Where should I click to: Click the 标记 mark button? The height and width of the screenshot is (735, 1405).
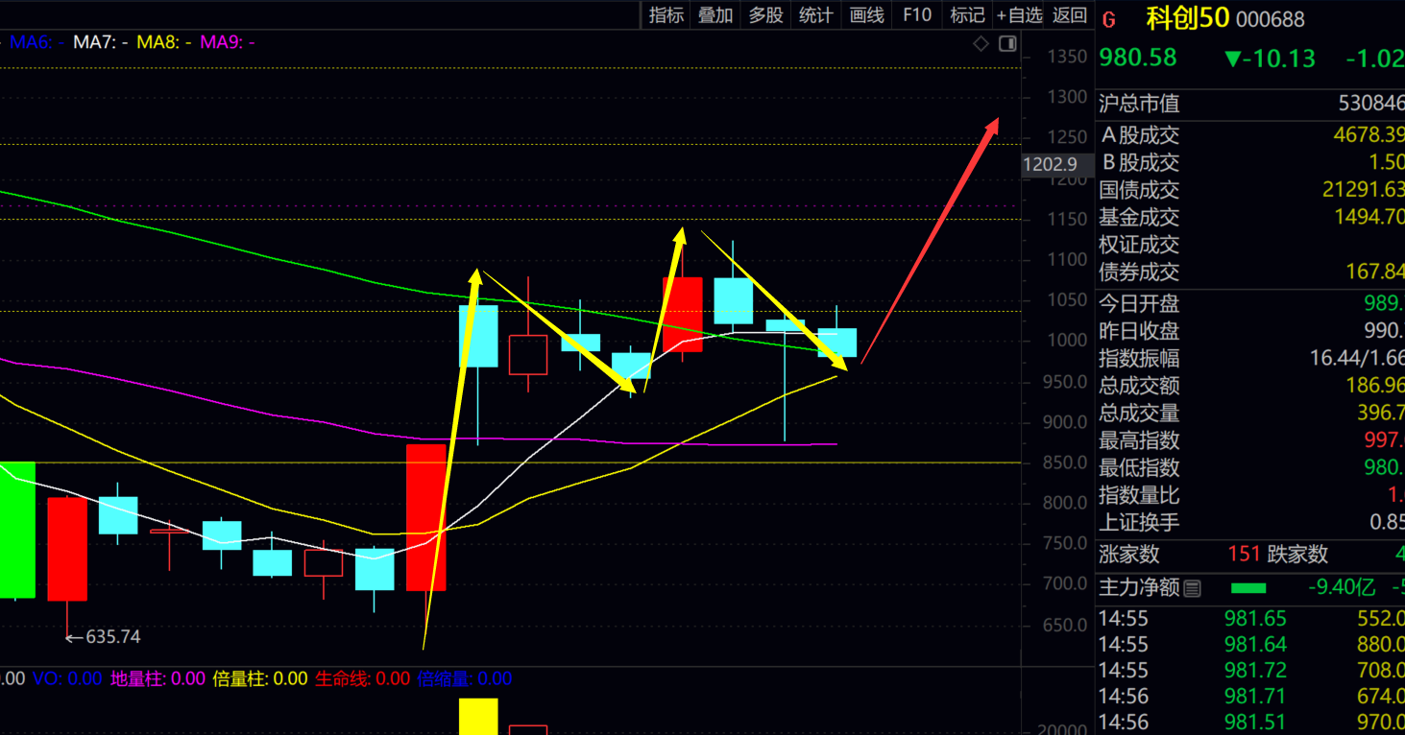pyautogui.click(x=967, y=14)
